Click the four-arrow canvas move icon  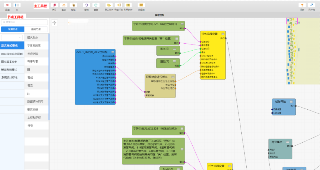(x=54, y=23)
